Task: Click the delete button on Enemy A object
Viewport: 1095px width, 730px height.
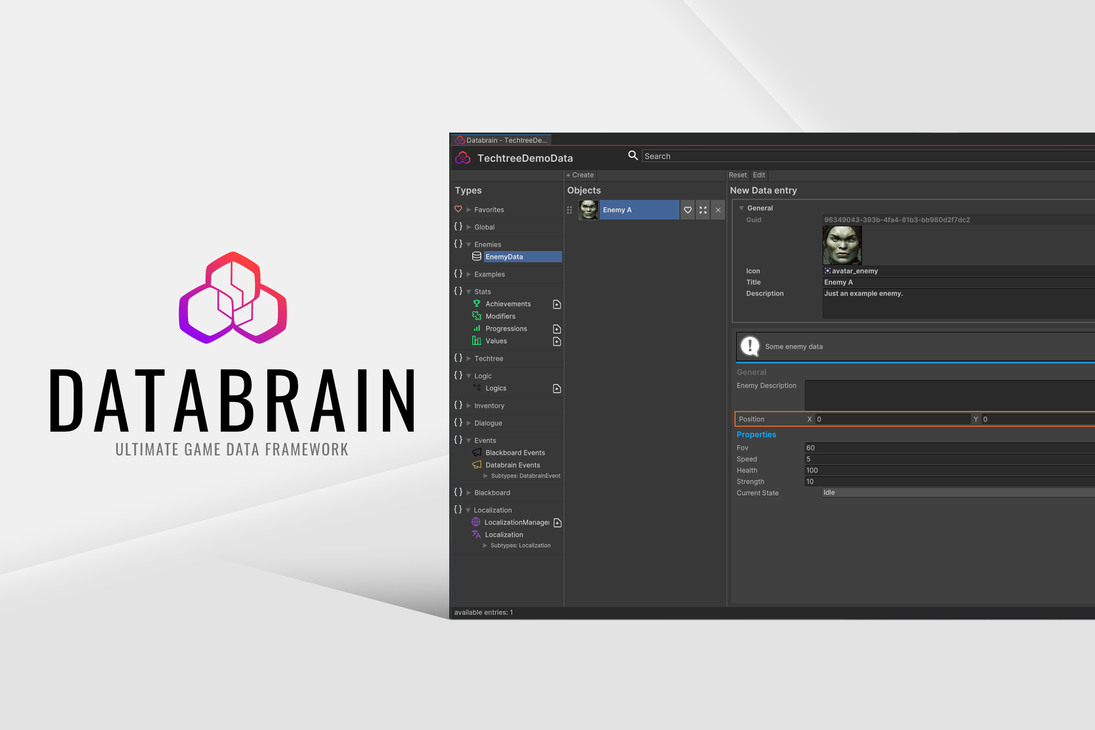Action: pyautogui.click(x=719, y=210)
